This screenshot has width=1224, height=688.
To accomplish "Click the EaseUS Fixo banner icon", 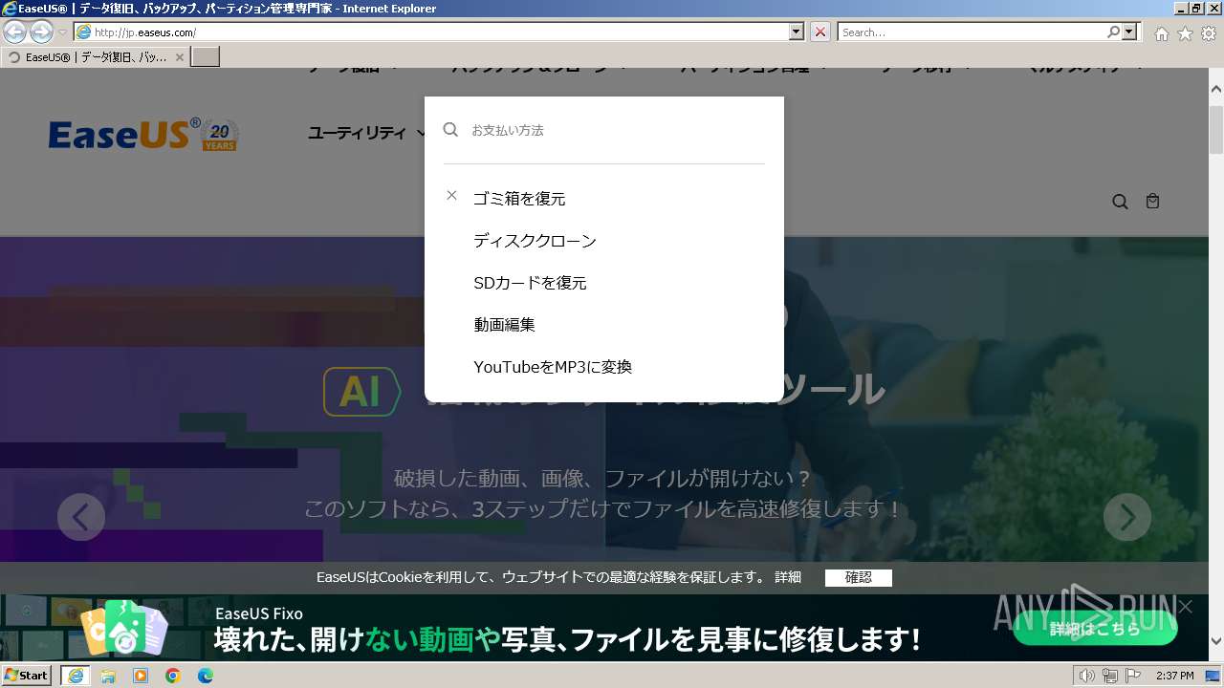I will [124, 629].
